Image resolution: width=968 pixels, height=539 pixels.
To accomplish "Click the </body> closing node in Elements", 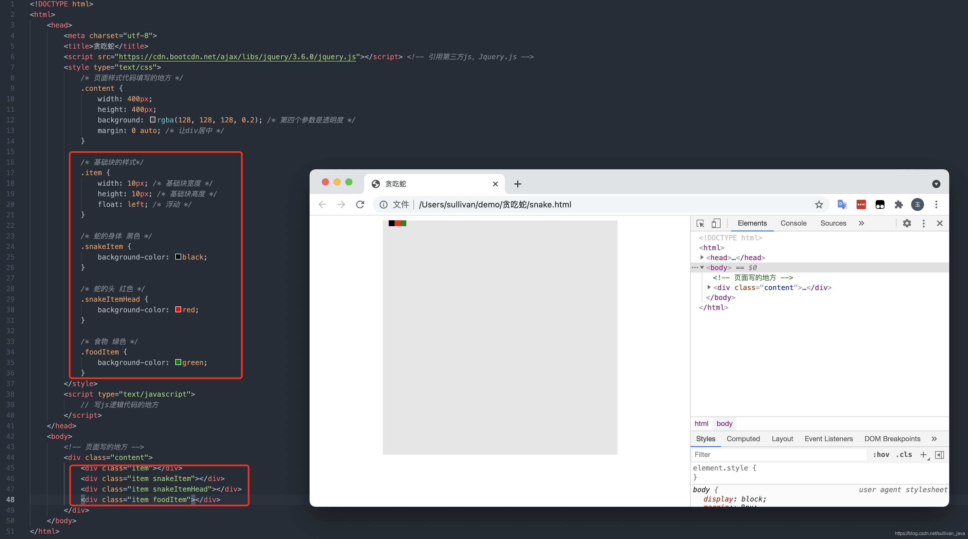I will coord(720,298).
